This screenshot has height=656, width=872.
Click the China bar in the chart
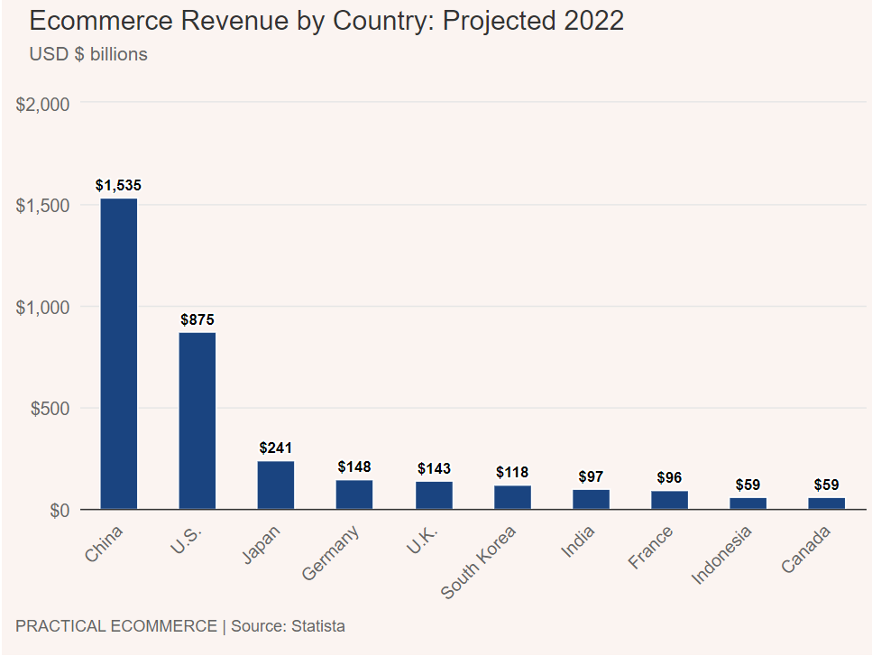[x=118, y=354]
